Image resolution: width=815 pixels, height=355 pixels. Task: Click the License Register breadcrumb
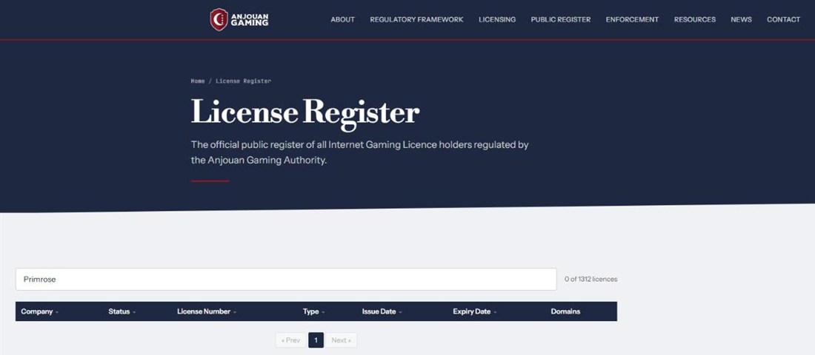click(243, 81)
